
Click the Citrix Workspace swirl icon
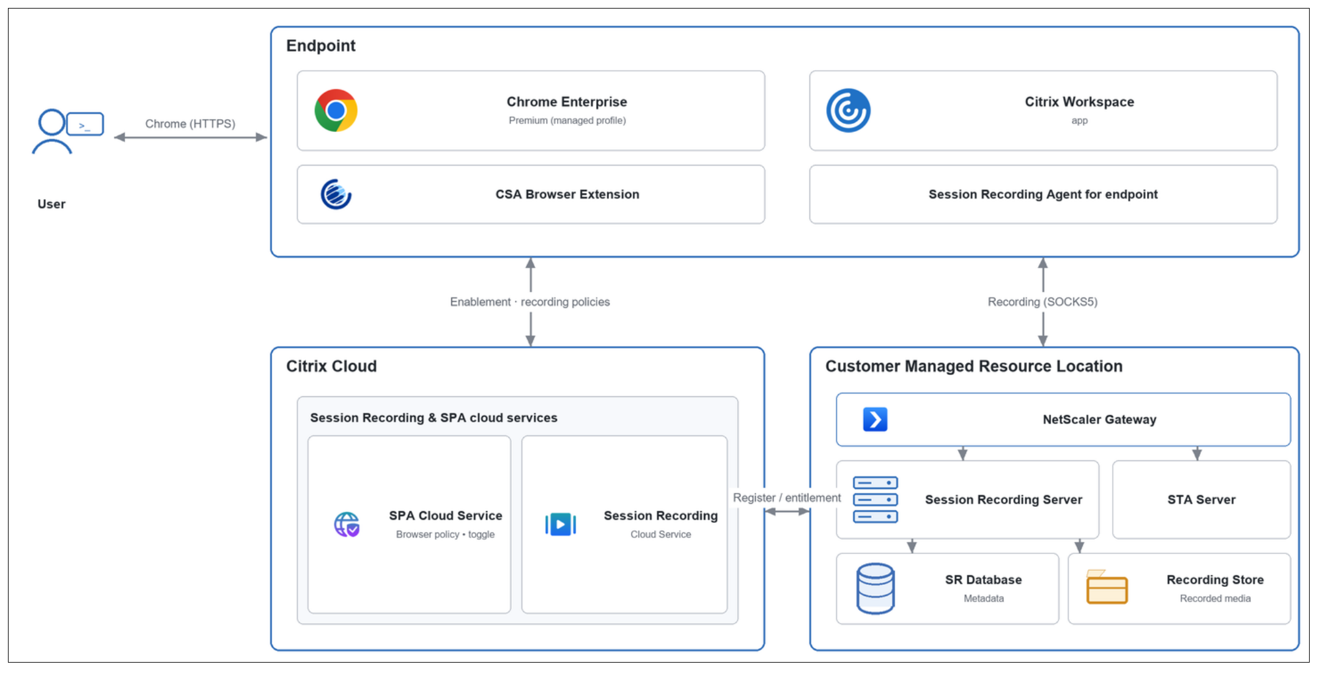[x=848, y=111]
